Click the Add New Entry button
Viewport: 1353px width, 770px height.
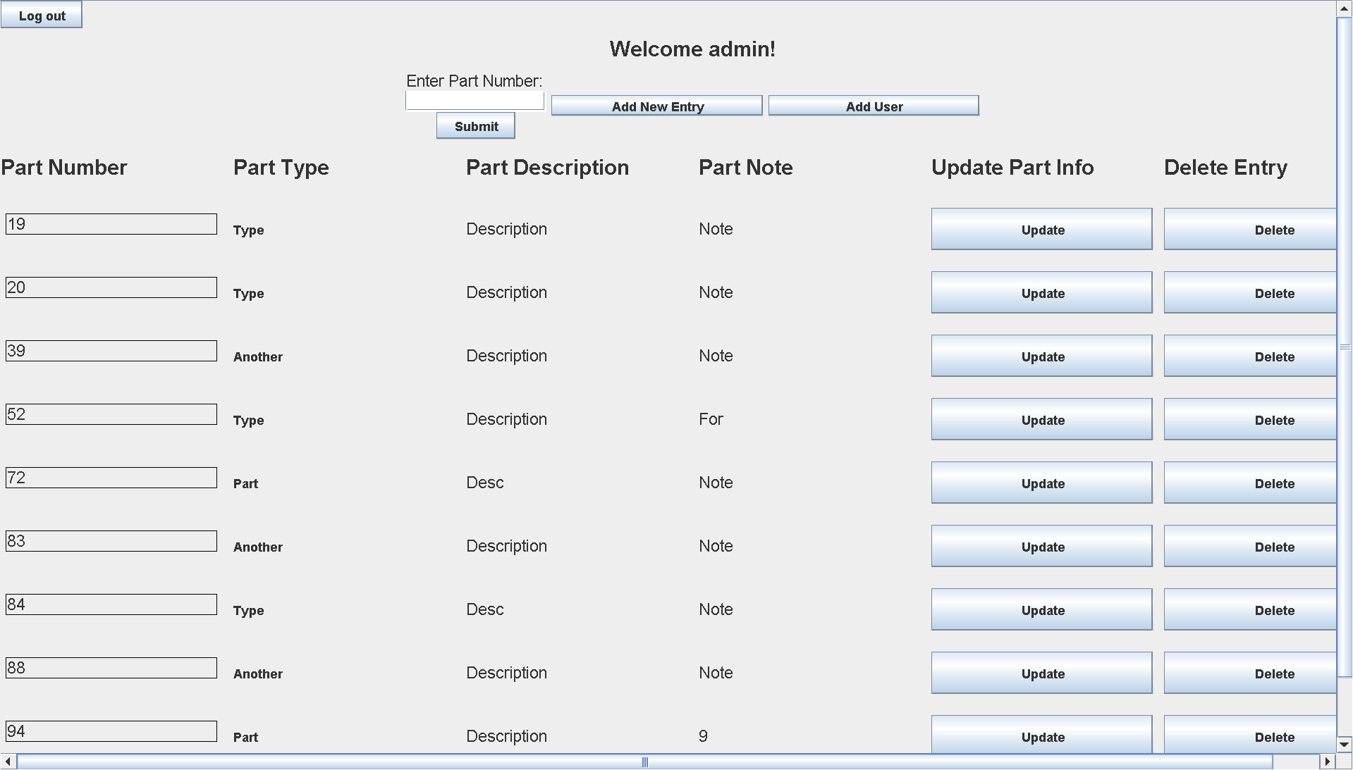coord(656,106)
